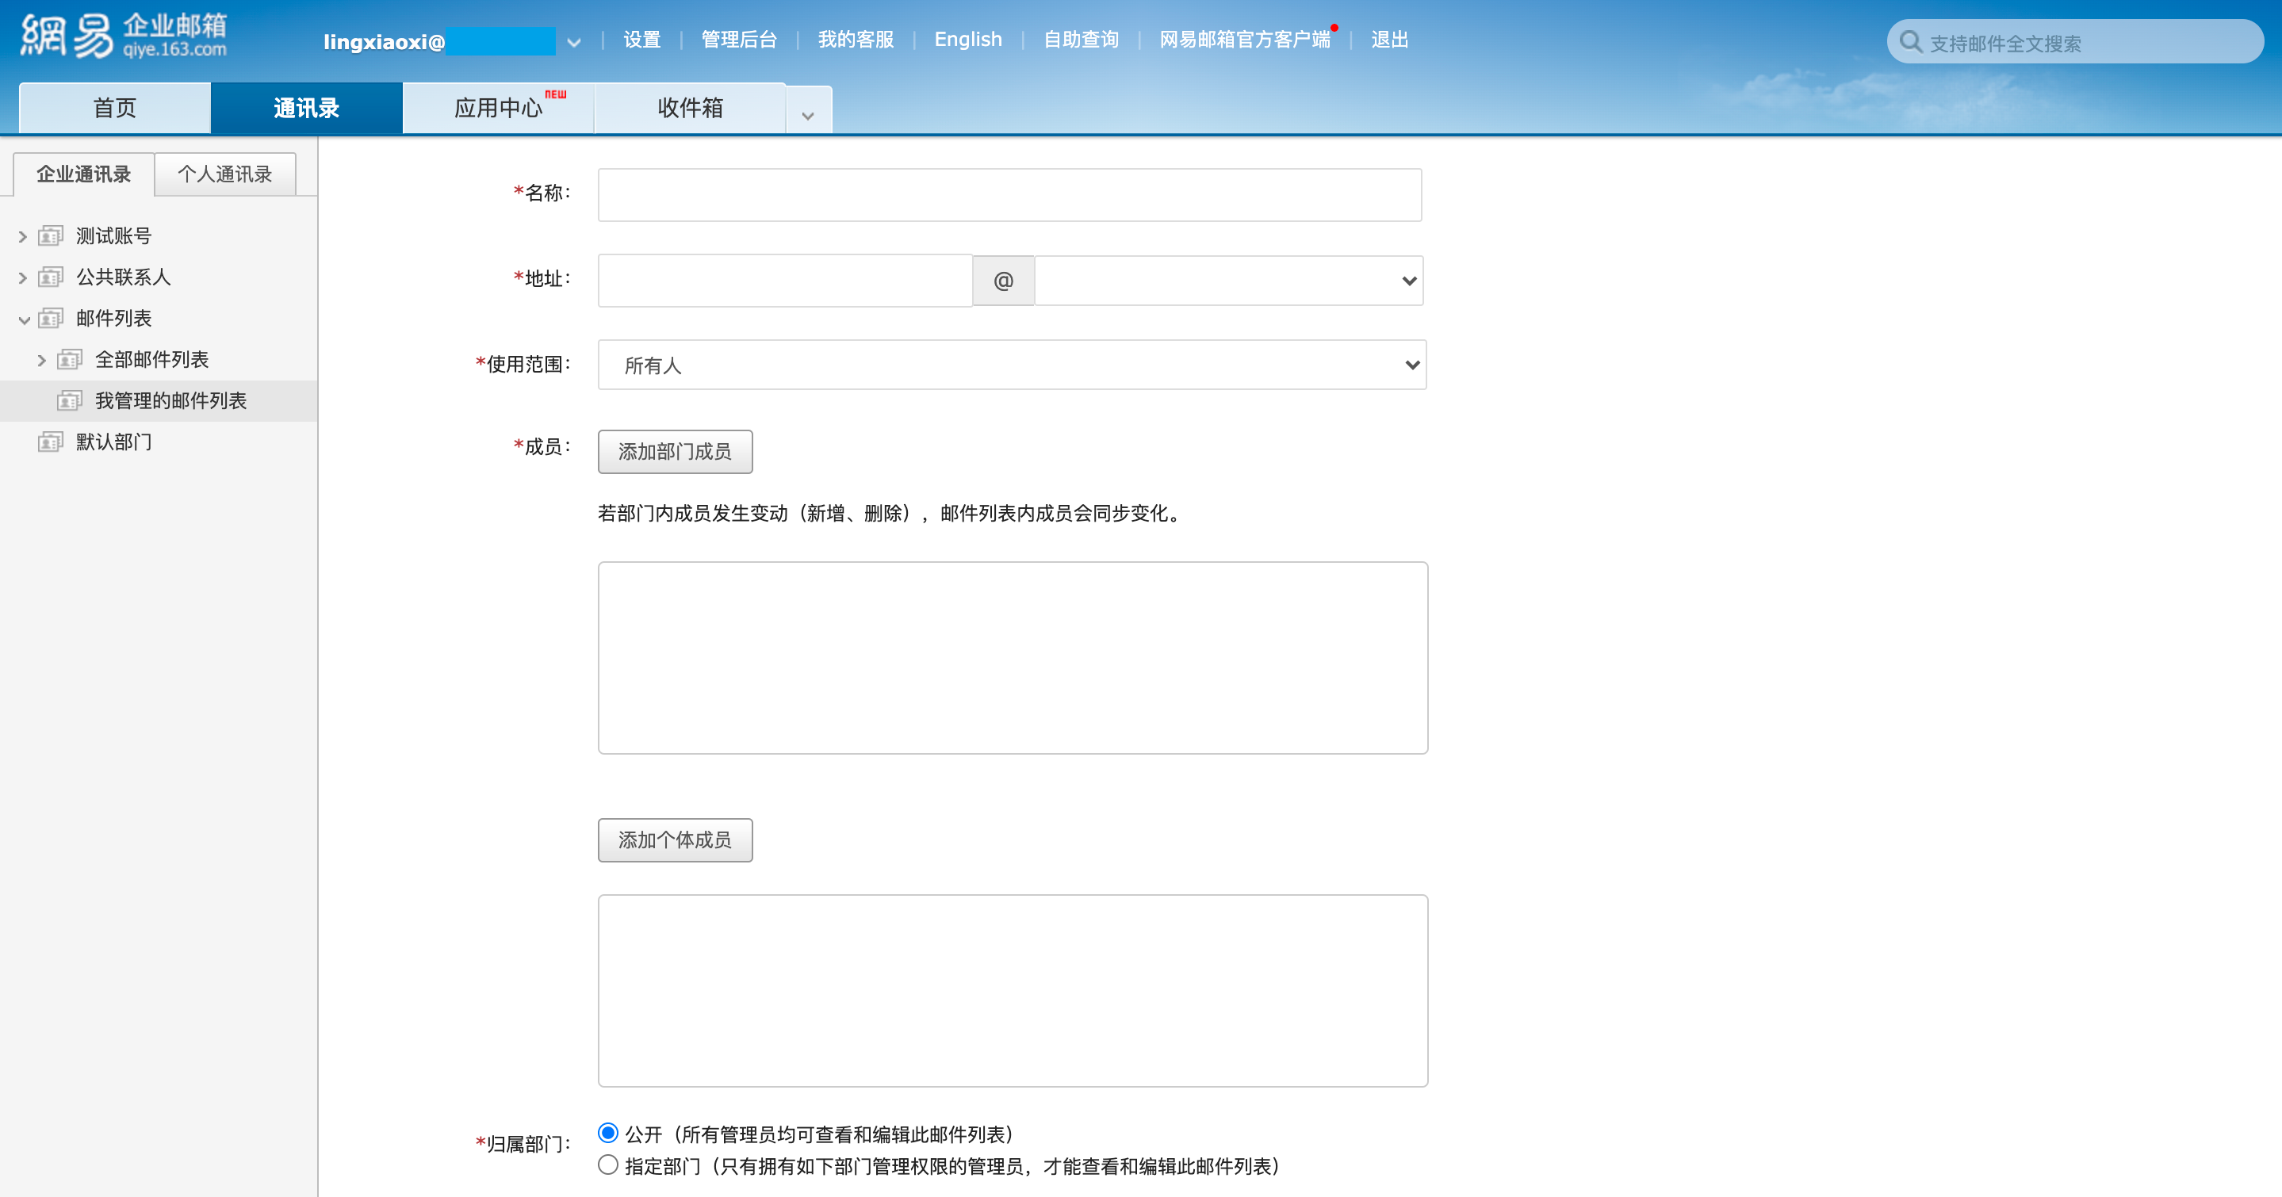Switch to the 应用中心 tab
Viewport: 2282px width, 1197px height.
pyautogui.click(x=498, y=108)
